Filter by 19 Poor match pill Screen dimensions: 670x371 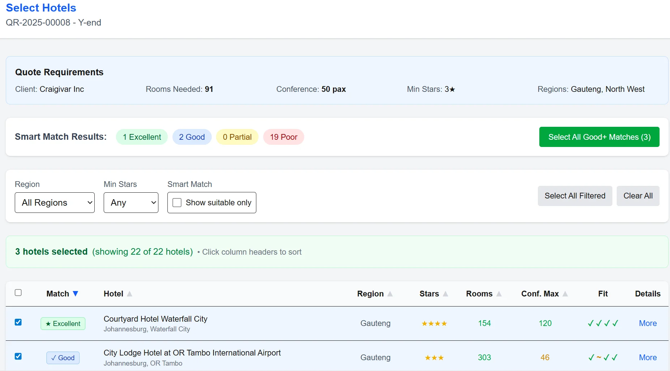284,137
